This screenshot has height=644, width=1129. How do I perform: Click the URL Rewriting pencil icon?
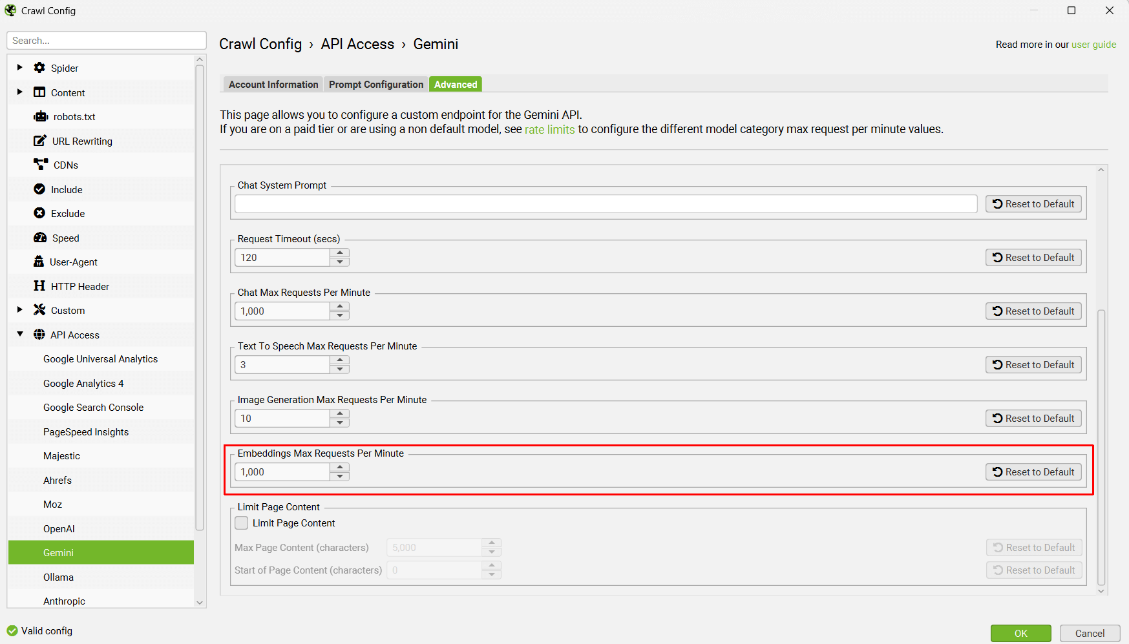(40, 141)
